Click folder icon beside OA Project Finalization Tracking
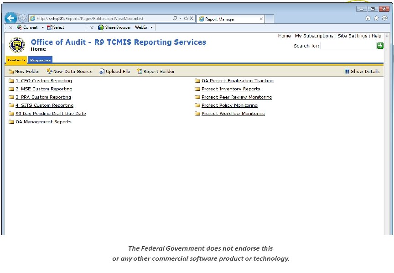The image size is (394, 273). coord(197,81)
